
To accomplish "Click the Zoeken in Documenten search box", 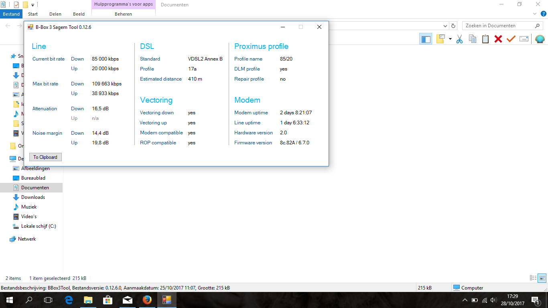I will click(x=497, y=26).
